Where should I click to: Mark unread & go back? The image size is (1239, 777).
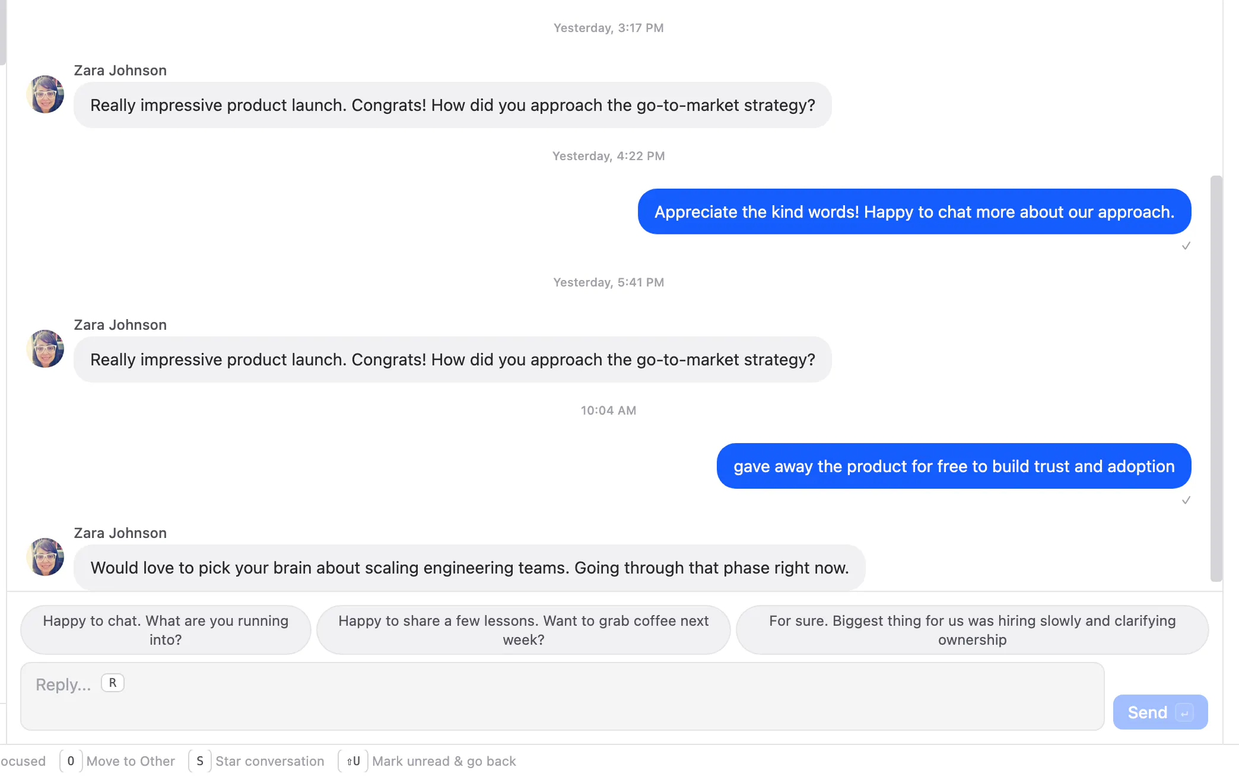[x=444, y=761]
